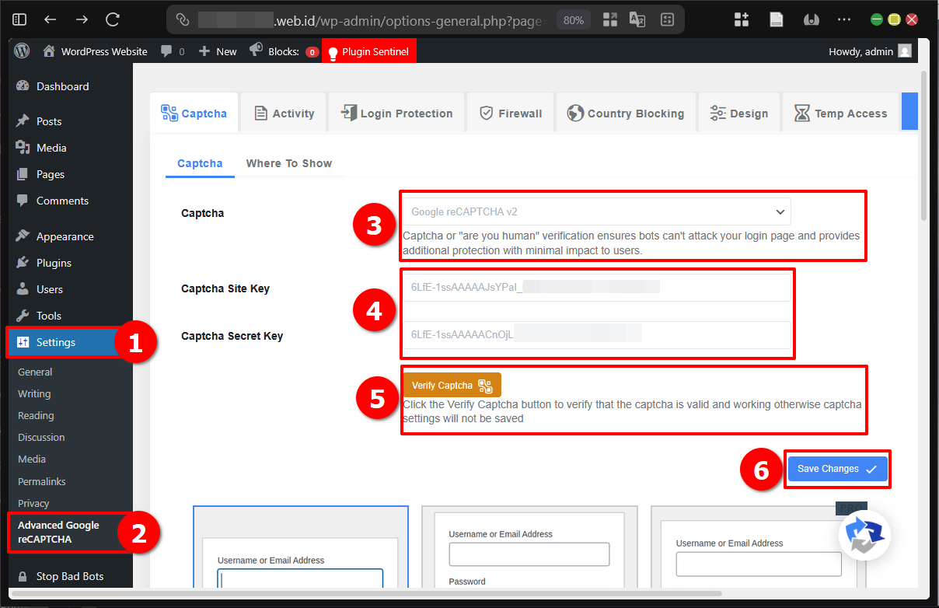Open the Google reCAPTCHA v2 dropdown
Image resolution: width=939 pixels, height=608 pixels.
(x=596, y=211)
